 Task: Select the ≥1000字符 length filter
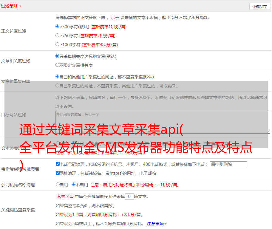[58, 44]
